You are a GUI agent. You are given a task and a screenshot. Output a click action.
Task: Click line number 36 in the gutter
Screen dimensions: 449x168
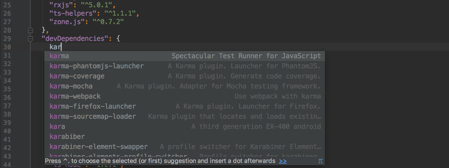tap(7, 97)
